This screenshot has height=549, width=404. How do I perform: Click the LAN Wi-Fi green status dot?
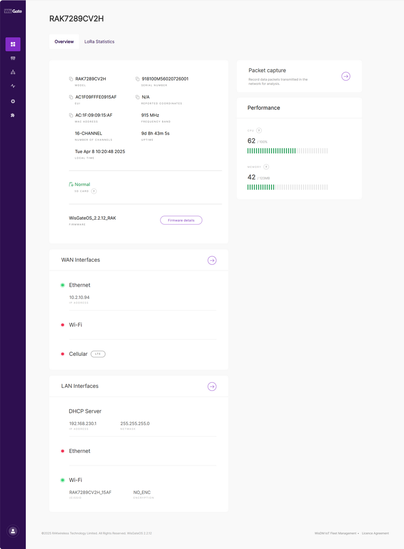pos(63,480)
